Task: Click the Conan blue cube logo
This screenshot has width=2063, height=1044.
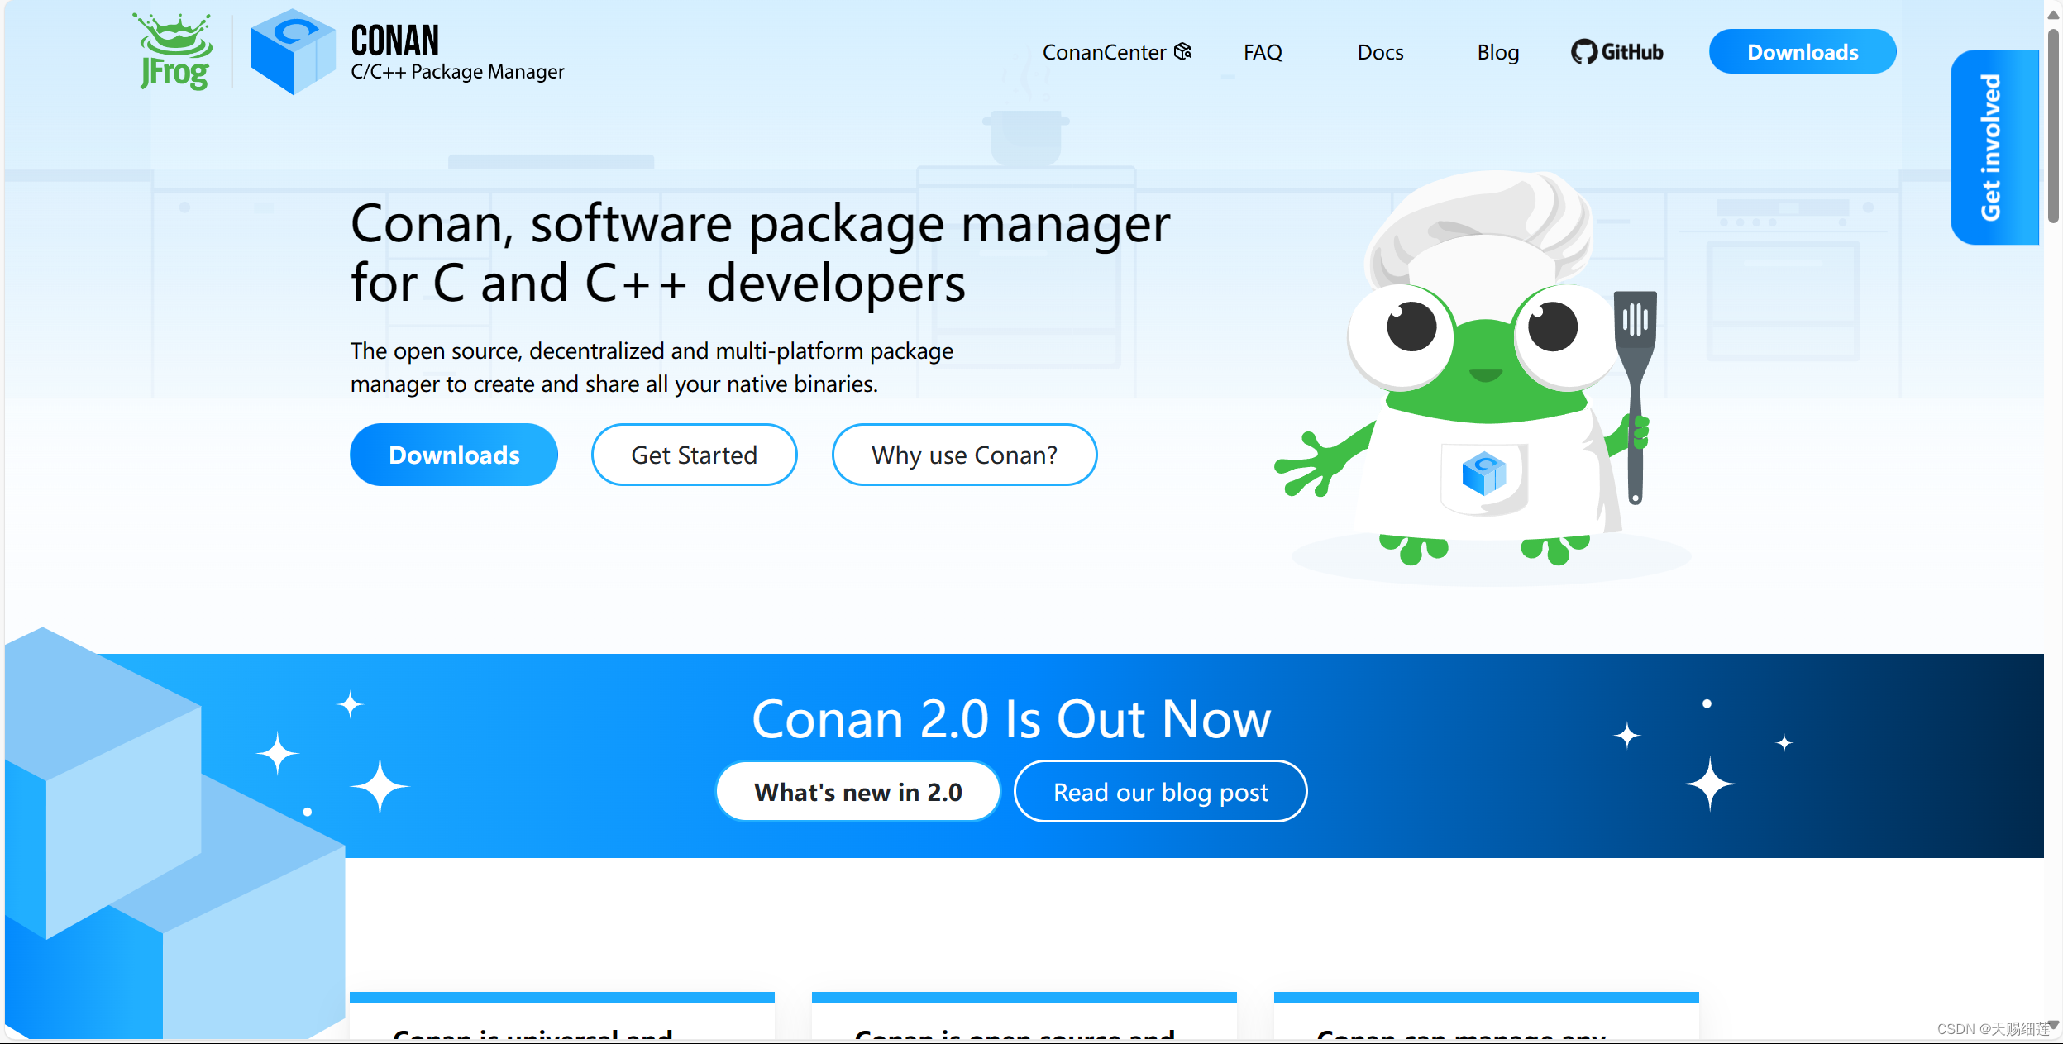Action: click(293, 51)
